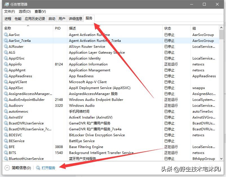Click the gear icon beside BFE service
The width and height of the screenshot is (226, 177).
pyautogui.click(x=6, y=147)
